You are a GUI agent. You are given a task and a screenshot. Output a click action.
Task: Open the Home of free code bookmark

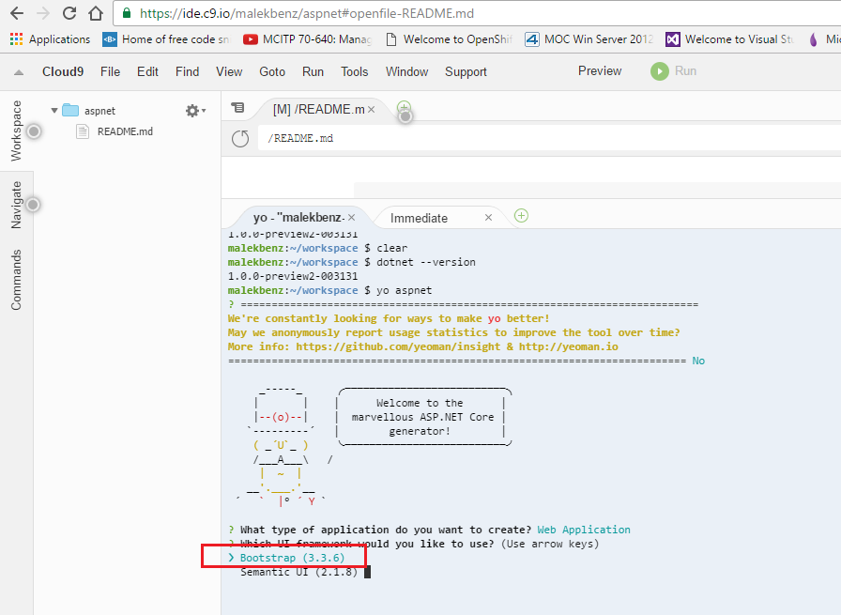166,39
